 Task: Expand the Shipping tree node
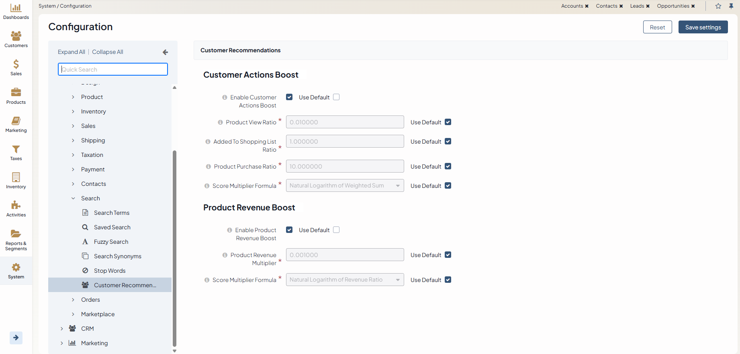[73, 140]
